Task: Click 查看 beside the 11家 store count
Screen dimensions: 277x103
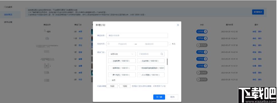Action: point(81,38)
